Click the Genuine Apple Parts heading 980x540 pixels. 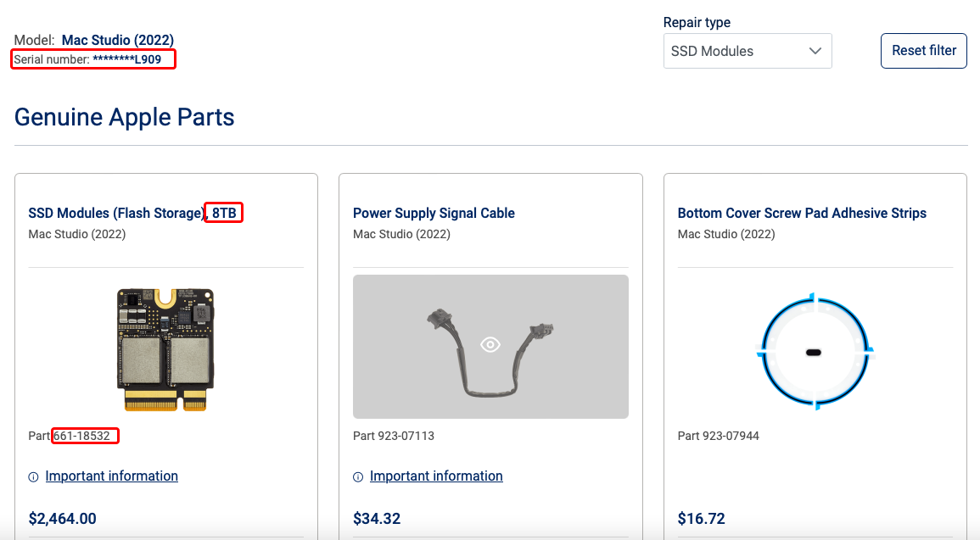click(x=124, y=117)
